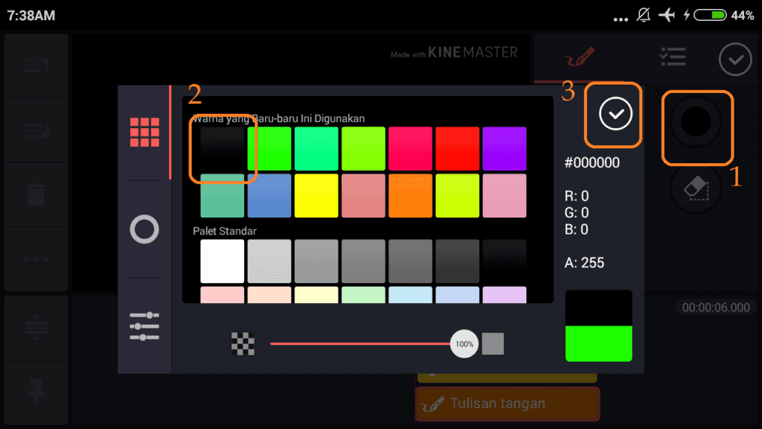The height and width of the screenshot is (429, 762).
Task: Select the pastel pink standard swatch
Action: 222,295
